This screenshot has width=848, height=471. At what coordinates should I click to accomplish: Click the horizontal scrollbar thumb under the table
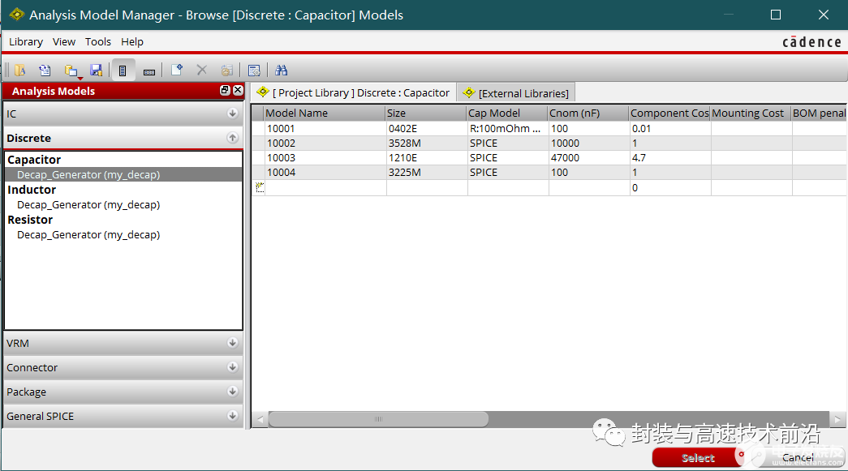point(378,419)
